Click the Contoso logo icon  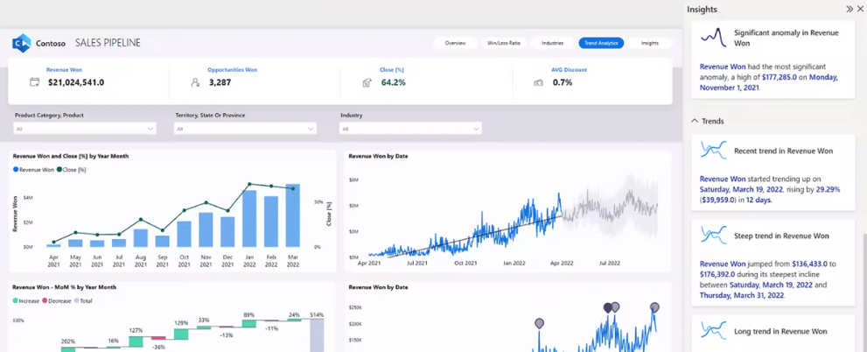tap(22, 43)
